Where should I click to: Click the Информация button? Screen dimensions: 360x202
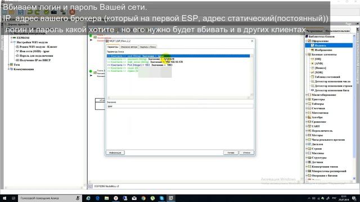(115, 153)
